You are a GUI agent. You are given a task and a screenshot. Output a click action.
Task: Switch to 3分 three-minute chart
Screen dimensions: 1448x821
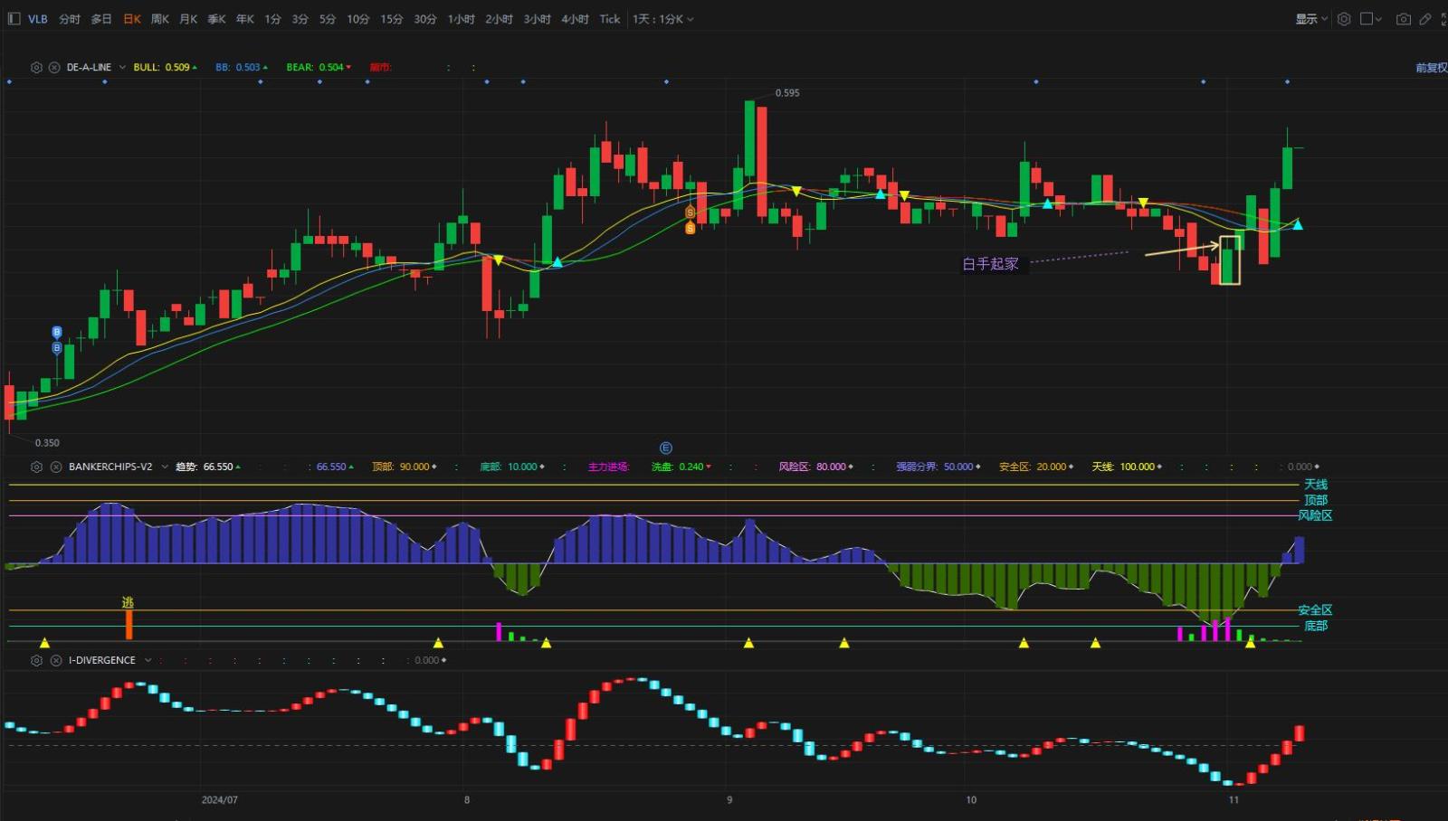300,18
